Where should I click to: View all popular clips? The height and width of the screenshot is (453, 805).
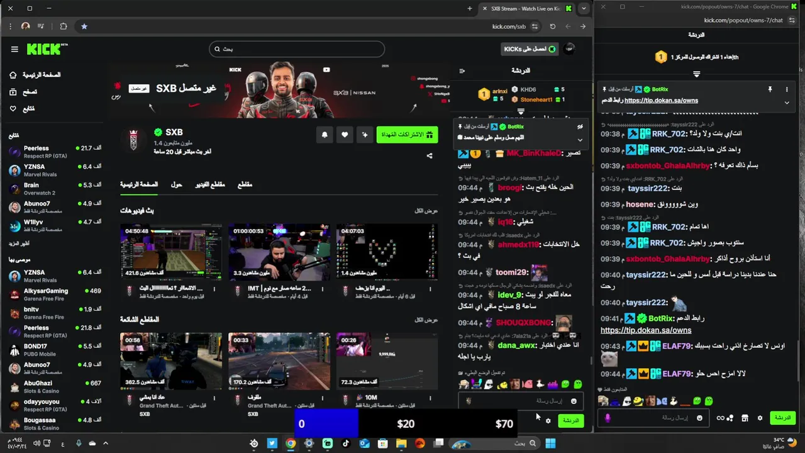tap(426, 320)
